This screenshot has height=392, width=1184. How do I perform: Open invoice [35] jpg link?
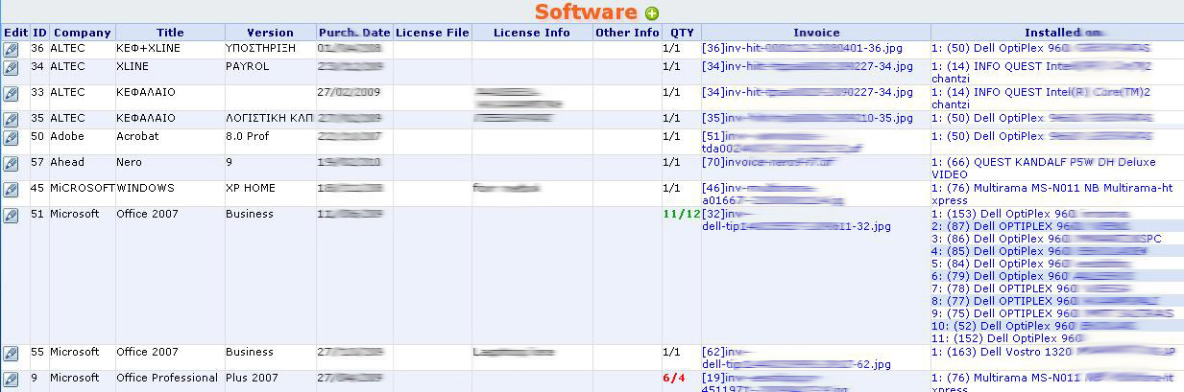pos(808,118)
